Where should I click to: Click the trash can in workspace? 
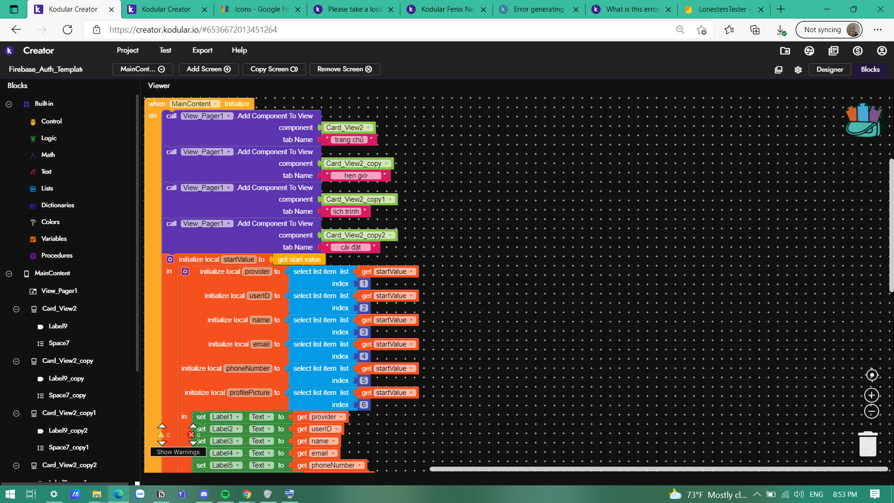867,444
